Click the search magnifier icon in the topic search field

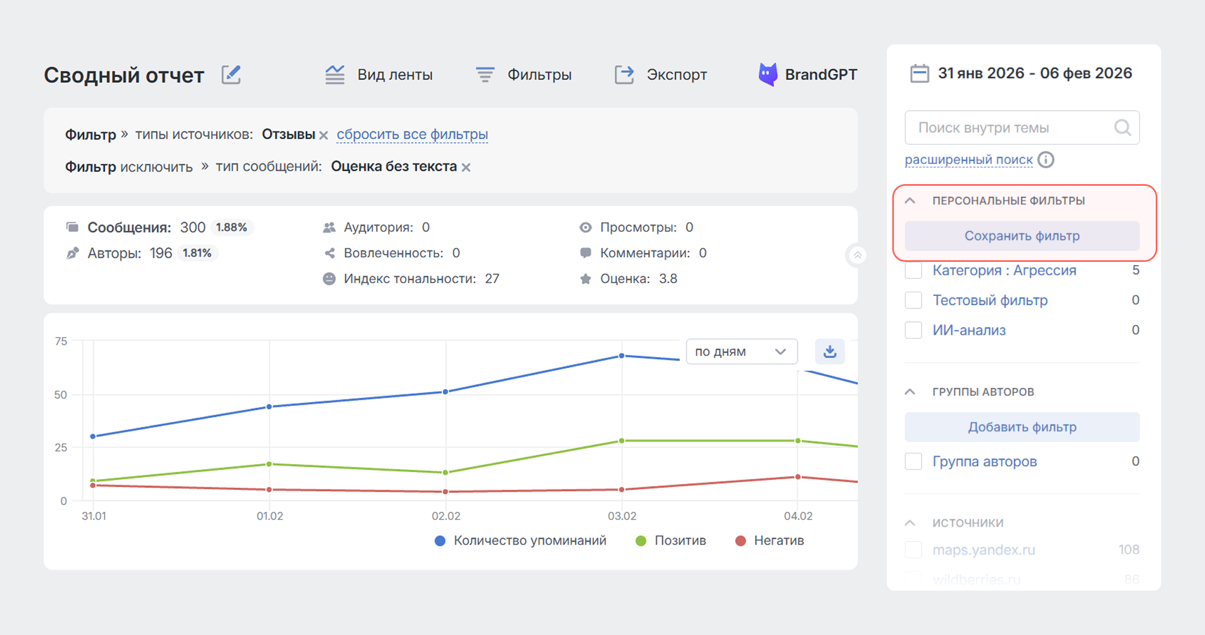click(1122, 128)
